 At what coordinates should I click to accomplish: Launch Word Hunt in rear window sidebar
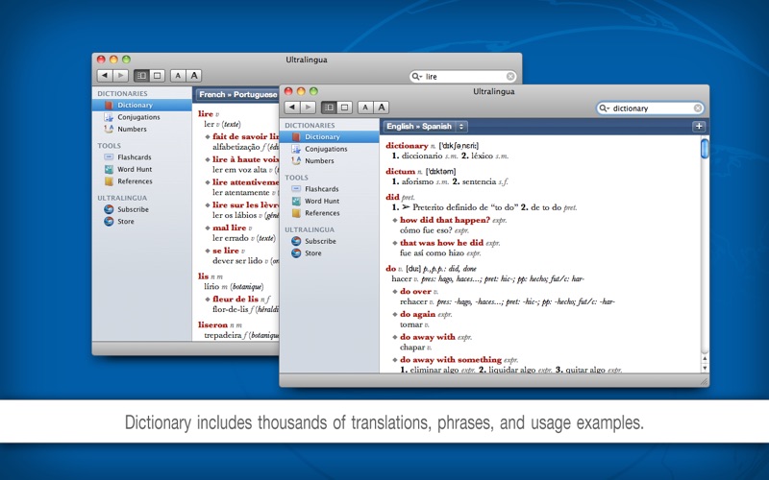[141, 169]
